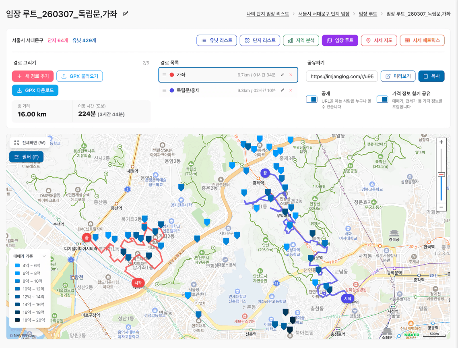
Task: Open the 시세 매트릭스 tab
Action: [422, 40]
